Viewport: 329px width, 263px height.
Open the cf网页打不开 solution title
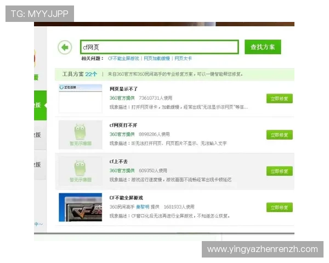[x=123, y=125]
